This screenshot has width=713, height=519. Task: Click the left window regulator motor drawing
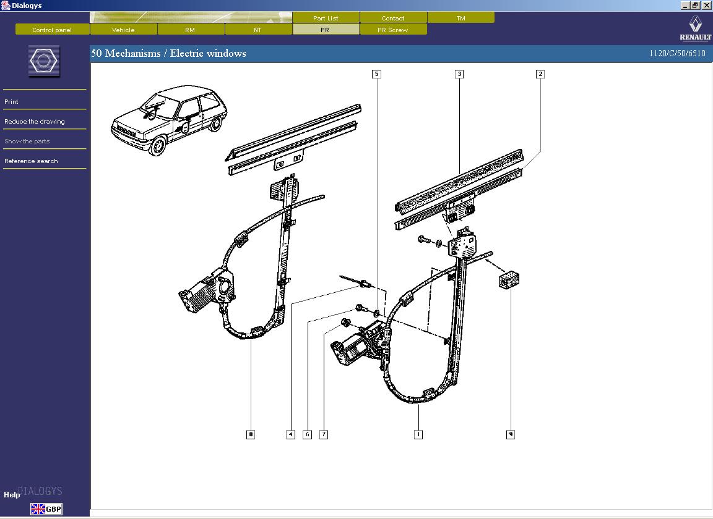click(x=207, y=291)
